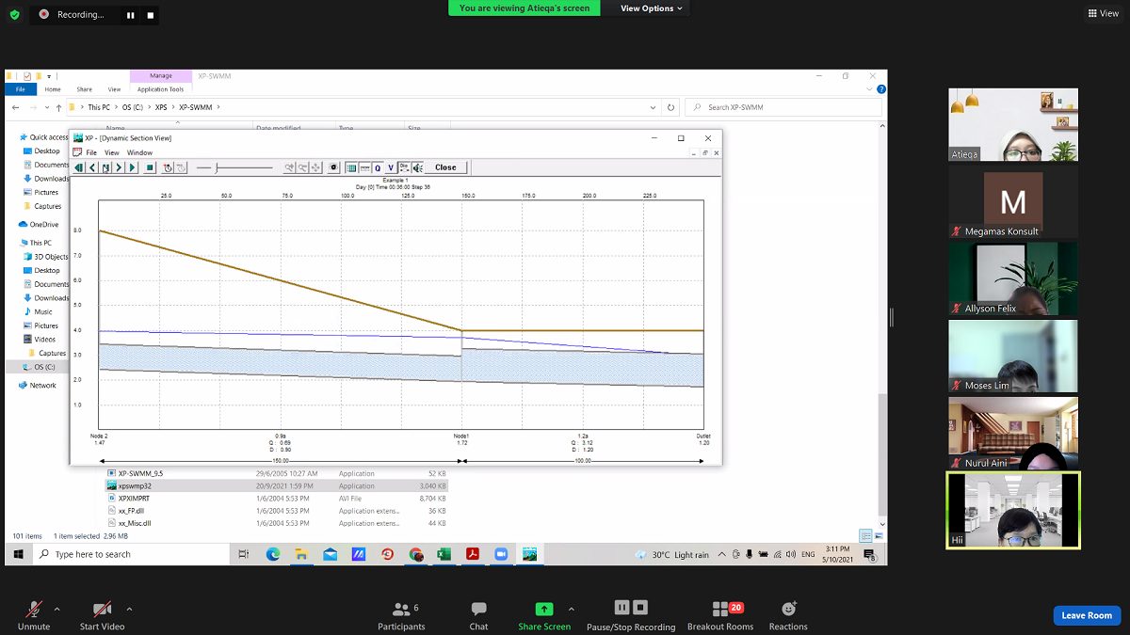Start Video in Zoom
Image resolution: width=1130 pixels, height=635 pixels.
102,614
